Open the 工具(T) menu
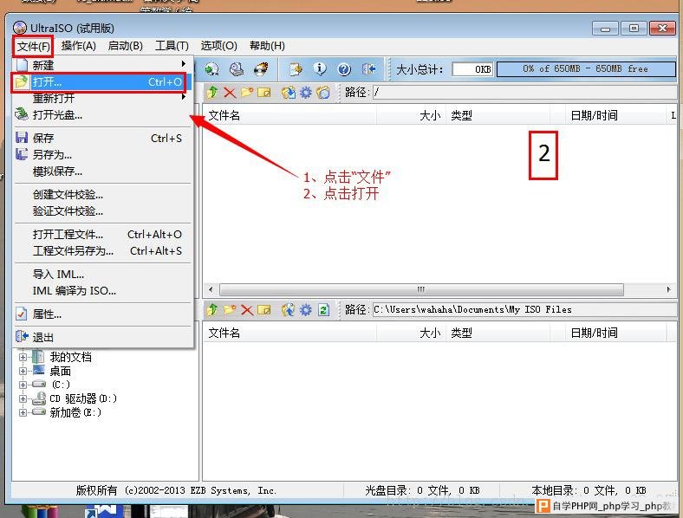This screenshot has height=518, width=683. 172,46
